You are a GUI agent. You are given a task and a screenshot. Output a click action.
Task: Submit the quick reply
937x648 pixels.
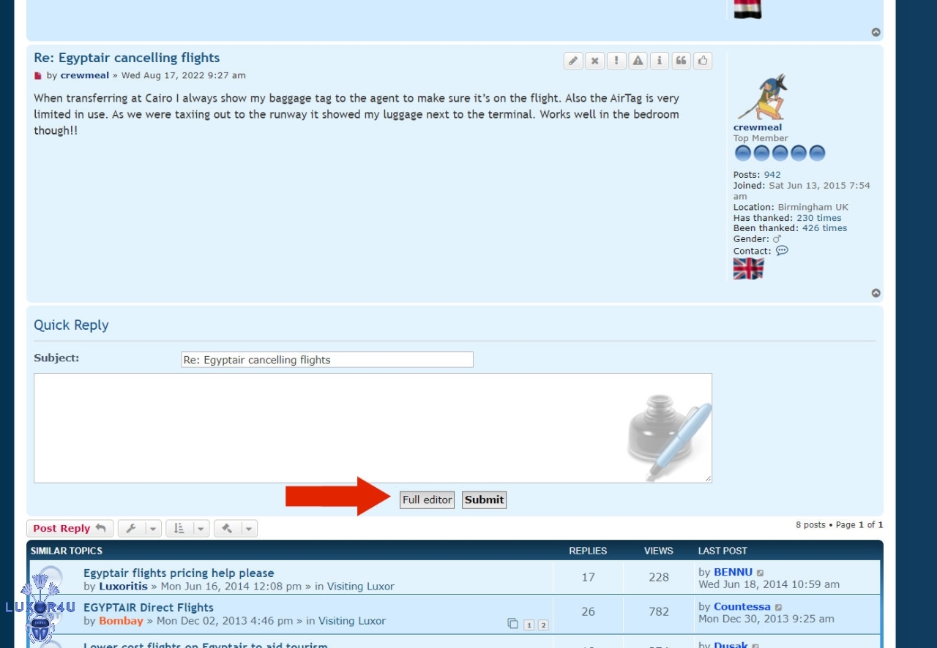click(484, 500)
